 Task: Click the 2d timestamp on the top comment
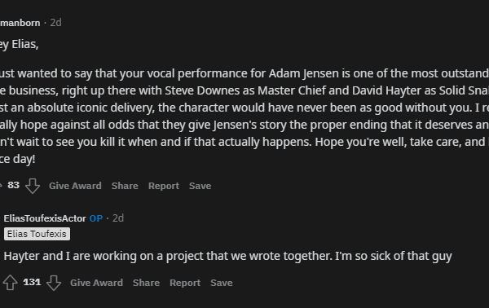pos(55,23)
